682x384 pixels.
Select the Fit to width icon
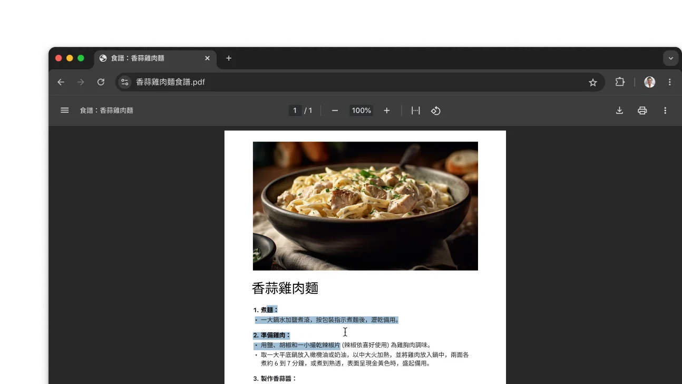coord(415,110)
